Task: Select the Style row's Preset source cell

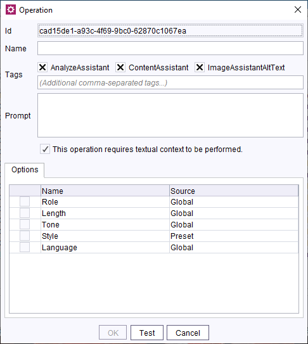Action: pyautogui.click(x=234, y=236)
